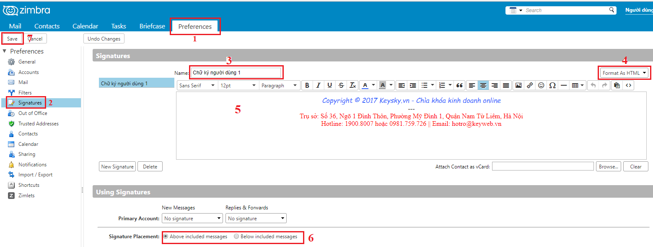Switch to the Briefcase tab

pos(152,26)
